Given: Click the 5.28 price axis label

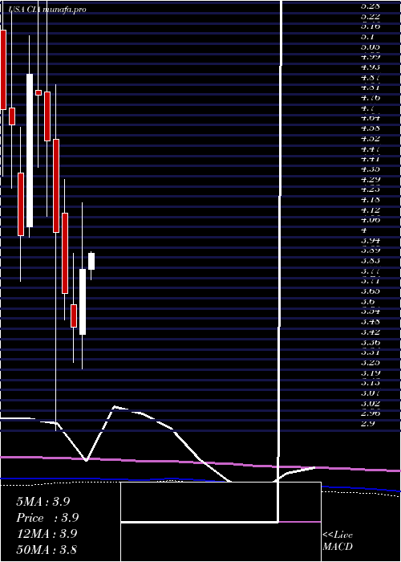Looking at the screenshot, I should click(371, 6).
